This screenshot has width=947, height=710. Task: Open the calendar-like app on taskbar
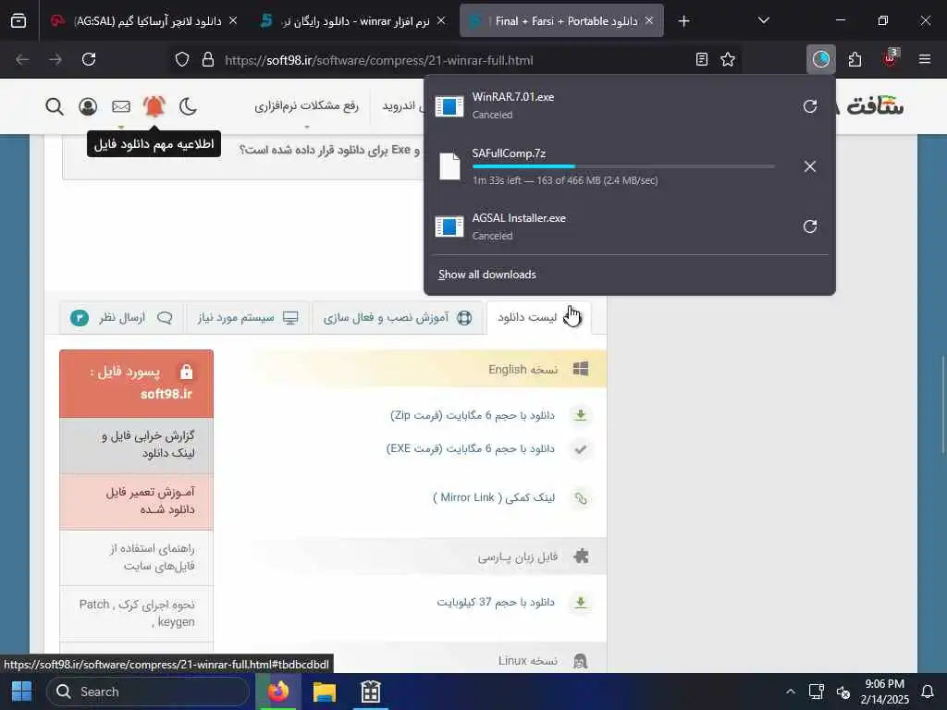(370, 692)
